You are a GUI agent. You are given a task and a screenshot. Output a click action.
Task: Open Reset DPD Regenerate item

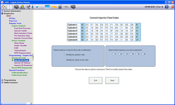22,68
